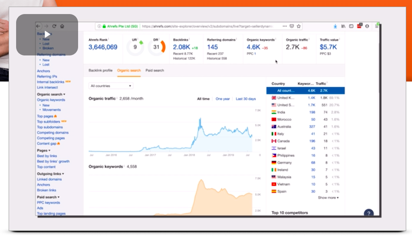Open PPC keywords in the sidebar
The image size is (412, 240).
coord(48,203)
